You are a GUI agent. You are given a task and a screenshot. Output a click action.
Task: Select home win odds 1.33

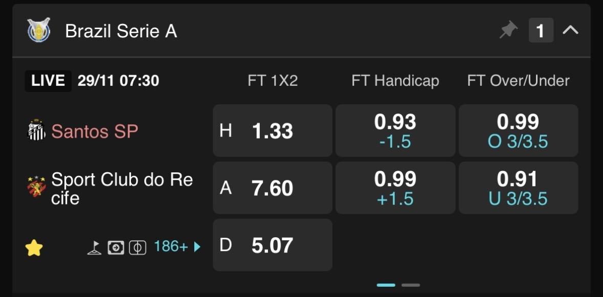click(x=272, y=131)
